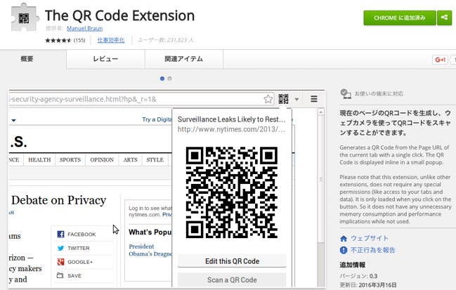Screen dimensions: 456x290
Task: Click the Google+ share icon
Action: coord(60,262)
